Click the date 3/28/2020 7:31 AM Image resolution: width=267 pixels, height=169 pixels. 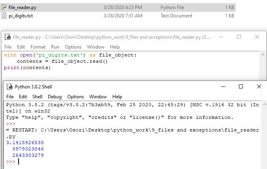[123, 16]
